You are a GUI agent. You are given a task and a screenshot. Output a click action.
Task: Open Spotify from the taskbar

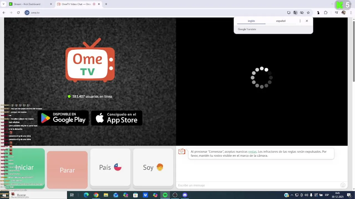point(165,195)
